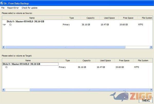The image size is (154, 104).
Task: Select Disk 0 Maxtor entry in target list
Action: [22, 64]
